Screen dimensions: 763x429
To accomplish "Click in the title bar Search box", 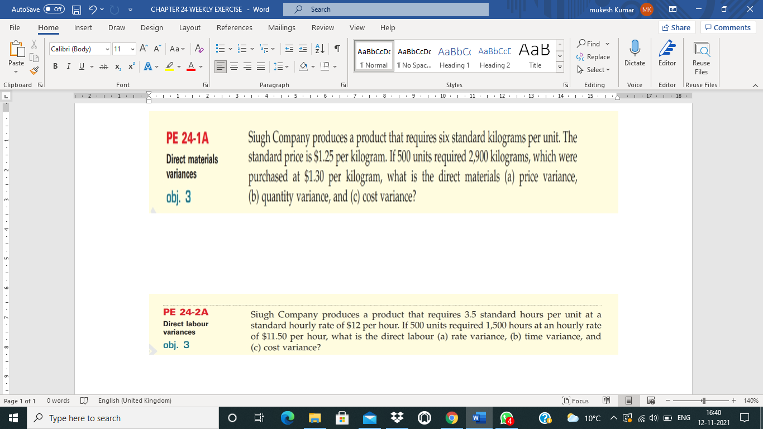I will [385, 9].
